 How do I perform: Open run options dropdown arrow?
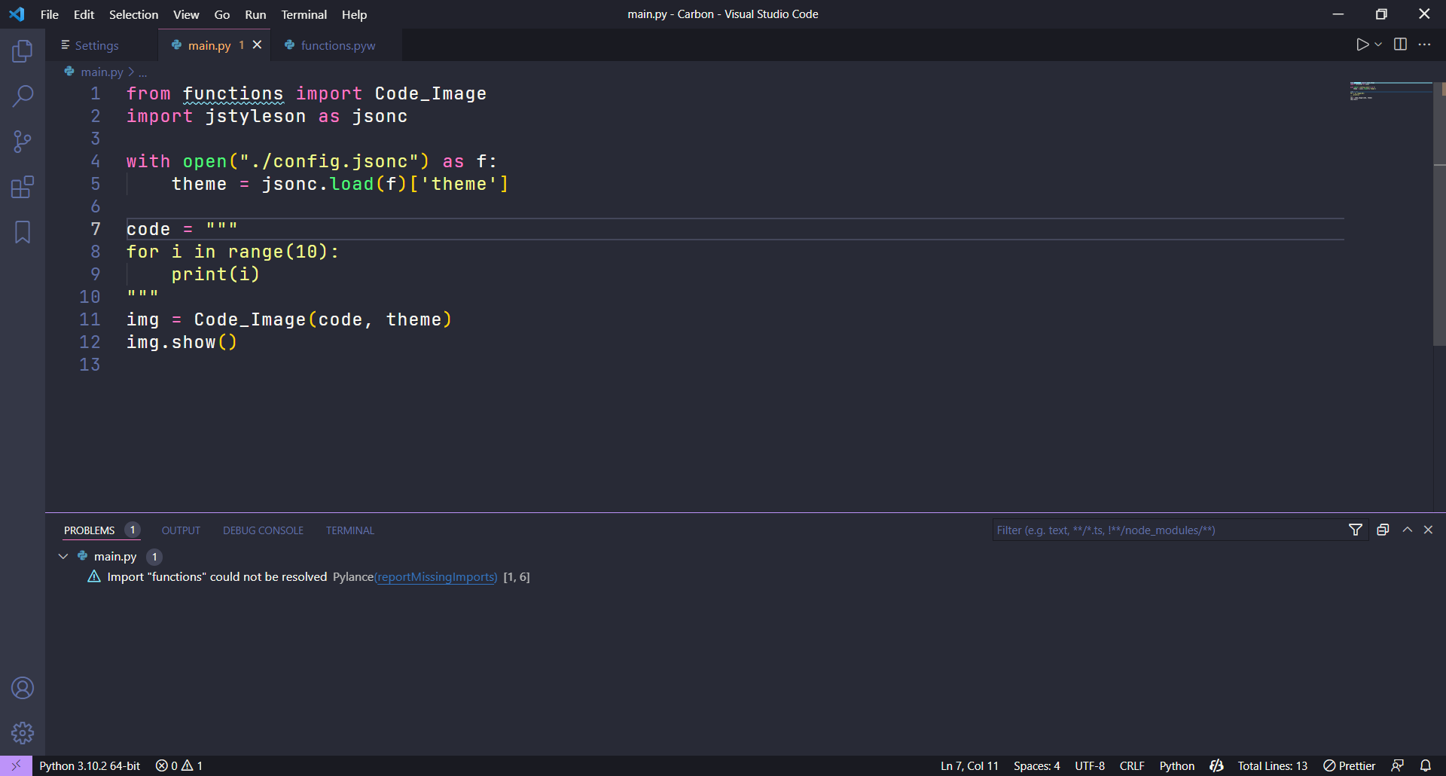pos(1378,44)
